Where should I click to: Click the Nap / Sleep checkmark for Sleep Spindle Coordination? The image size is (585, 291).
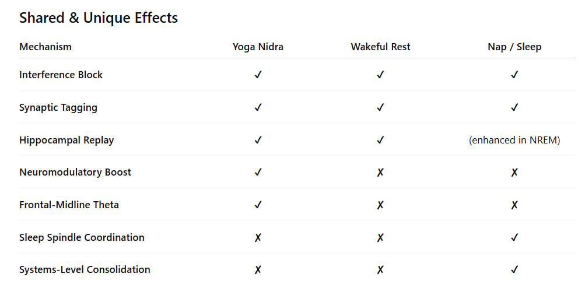click(x=514, y=237)
